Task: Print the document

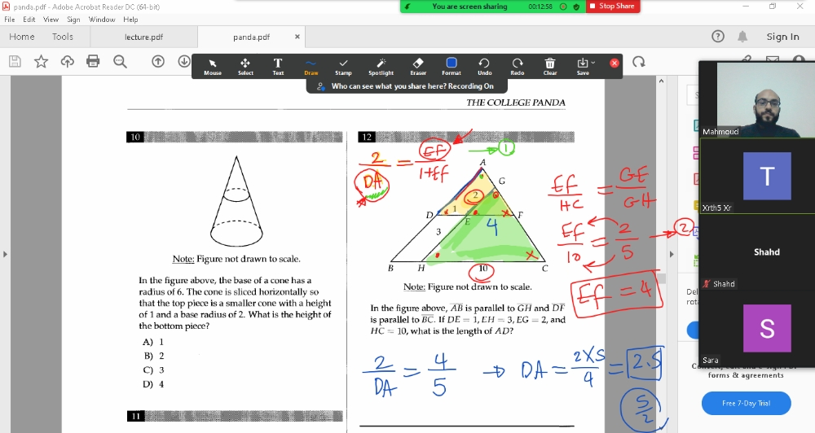Action: point(93,61)
